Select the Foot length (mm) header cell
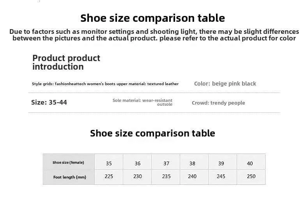 [x=69, y=177]
